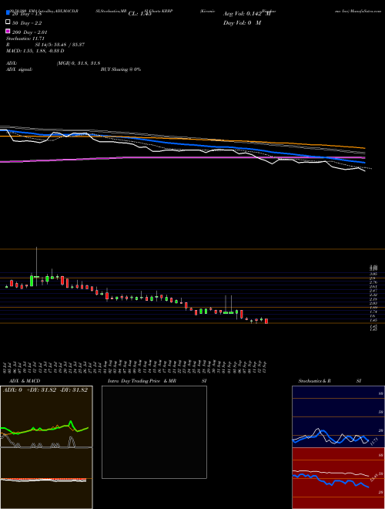Click the 'Intra Day Trading Price & MR' title
The image size is (385, 509).
(x=142, y=381)
